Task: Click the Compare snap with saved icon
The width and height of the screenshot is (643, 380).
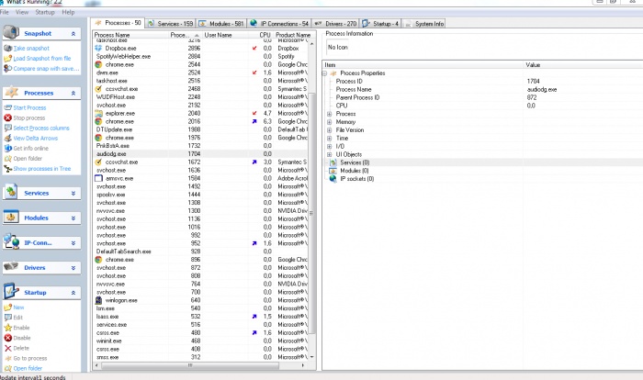Action: tap(7, 69)
